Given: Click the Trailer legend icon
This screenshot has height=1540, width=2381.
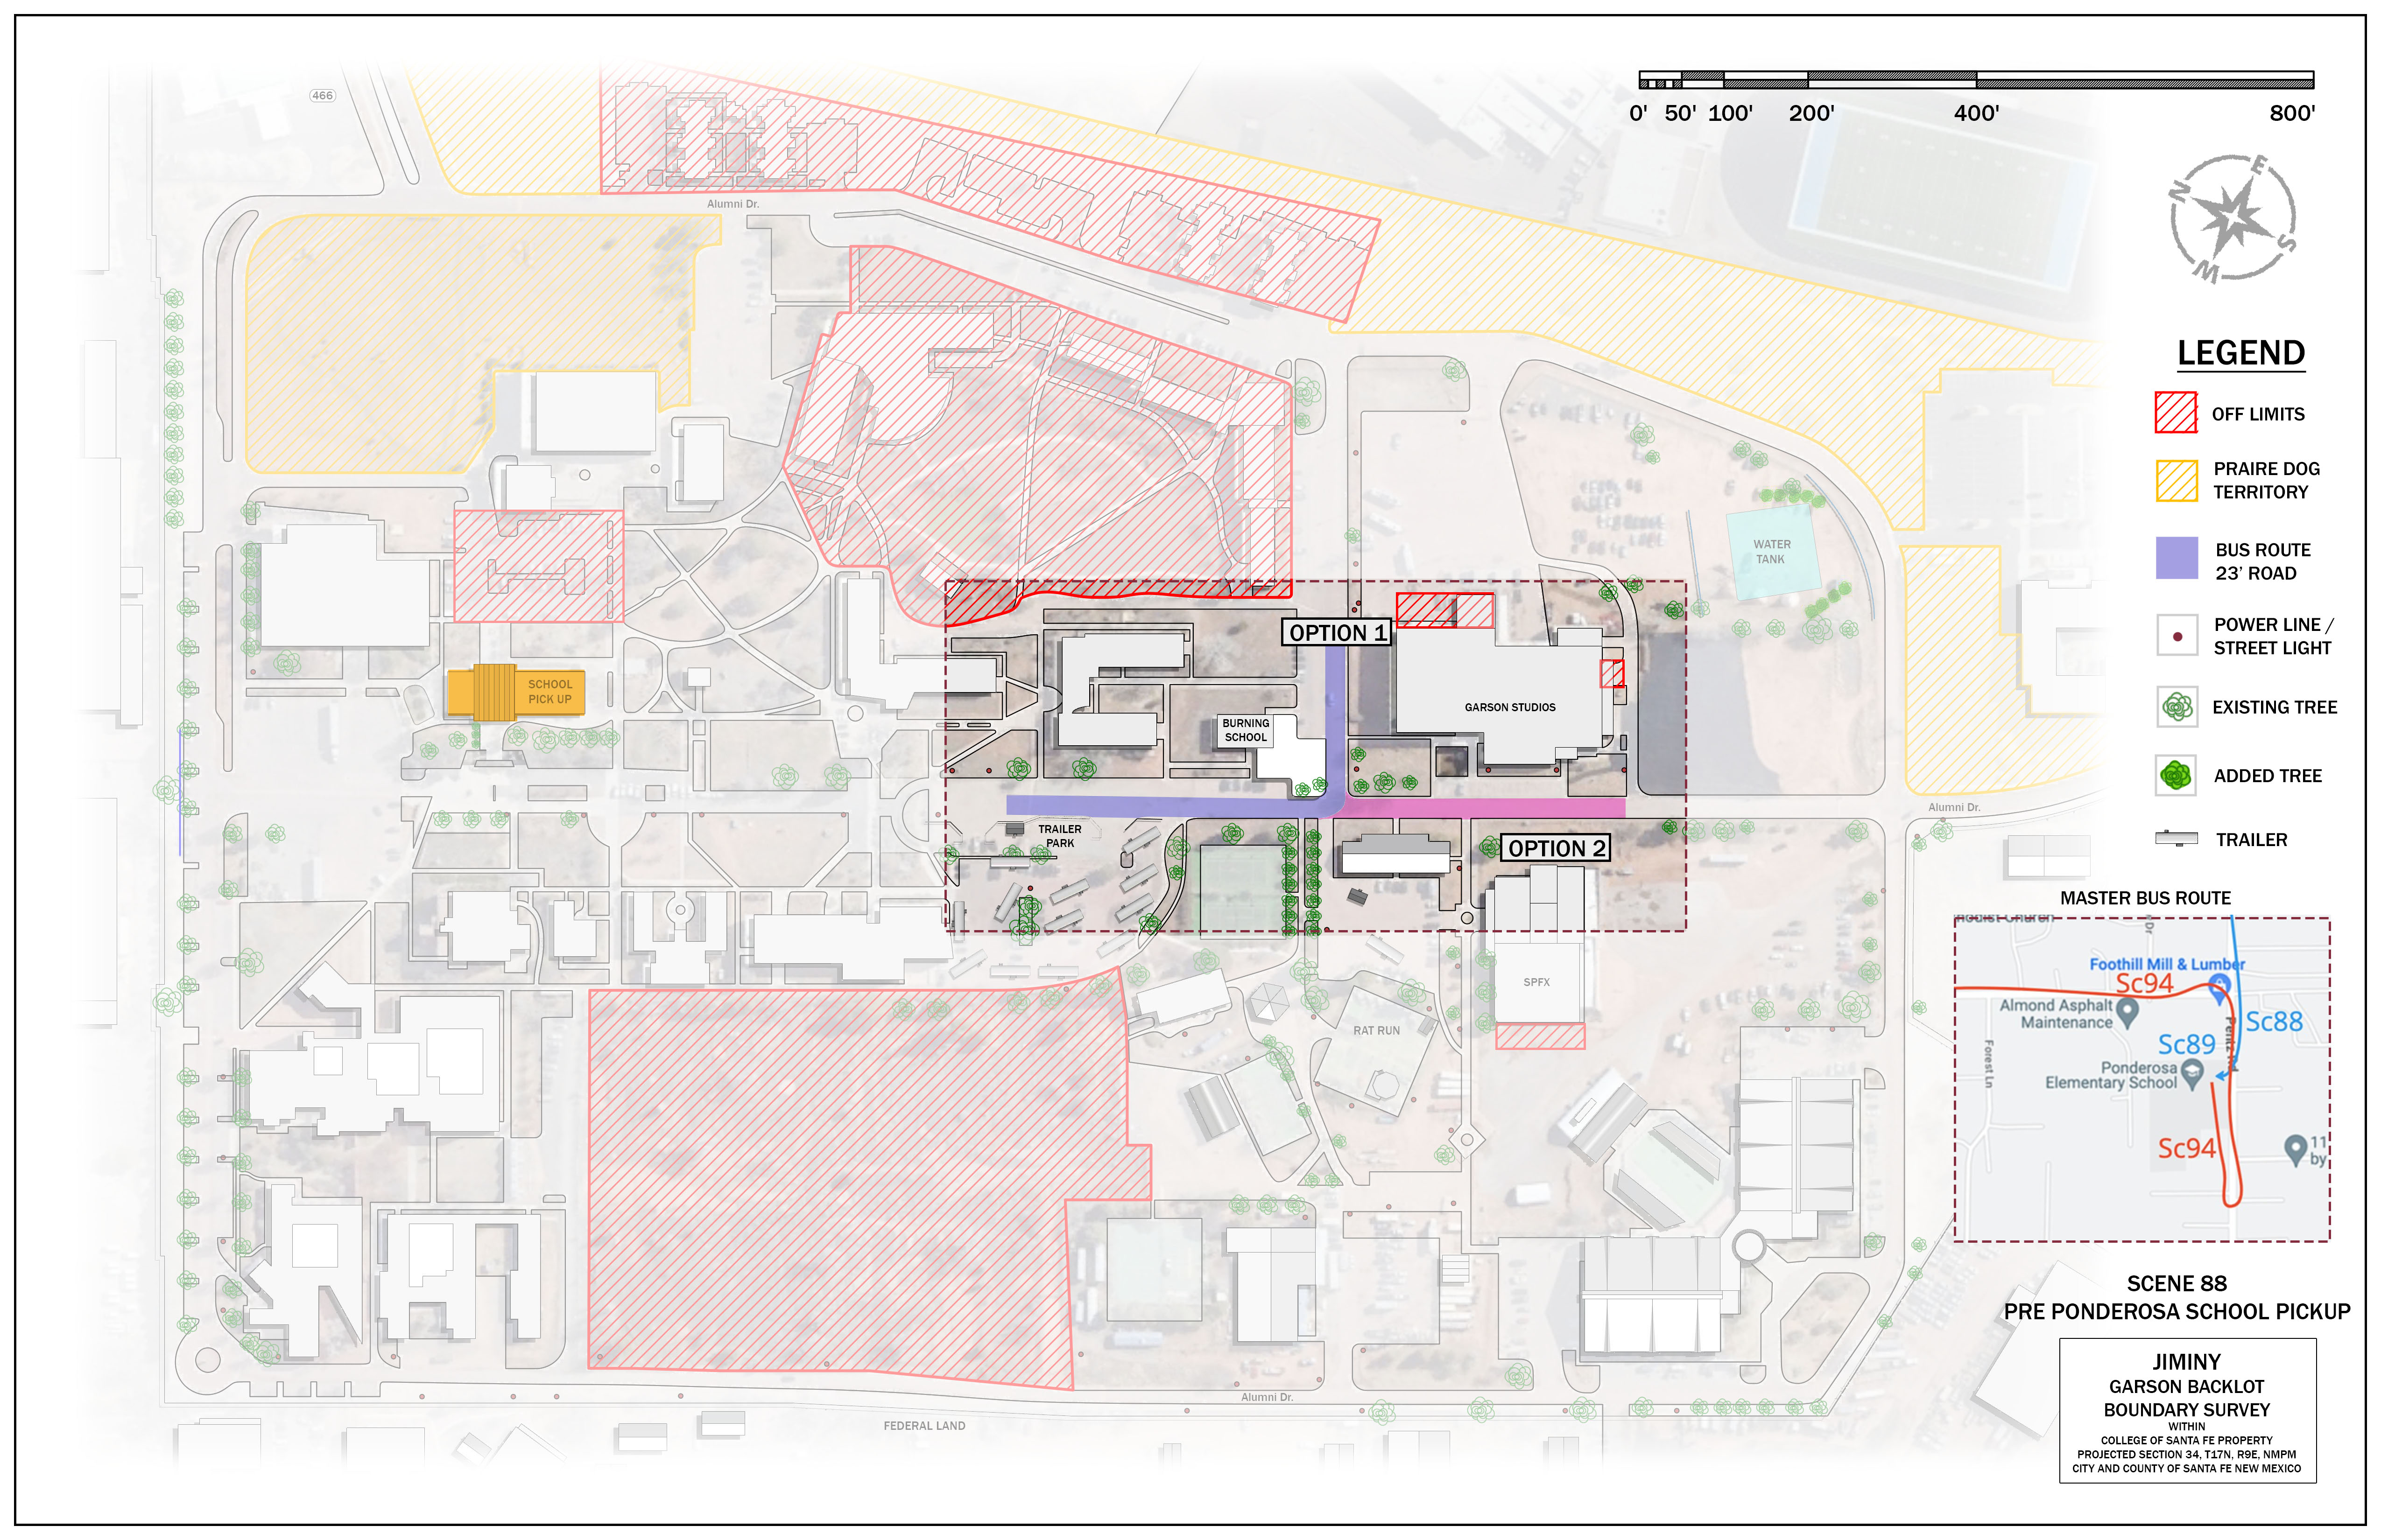Looking at the screenshot, I should 2176,839.
